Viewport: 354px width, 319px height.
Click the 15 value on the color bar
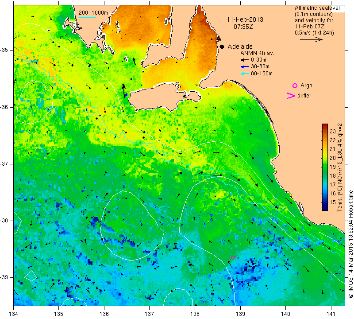pyautogui.click(x=333, y=202)
